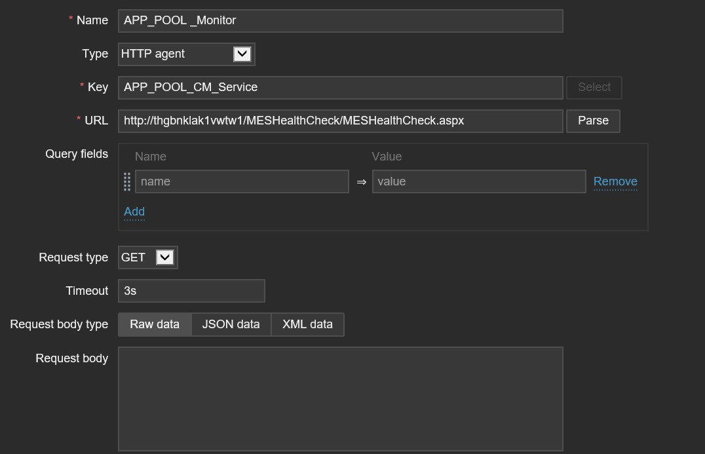Open the Type dropdown showing HTTP agent
Image resolution: width=705 pixels, height=454 pixels.
tap(186, 54)
